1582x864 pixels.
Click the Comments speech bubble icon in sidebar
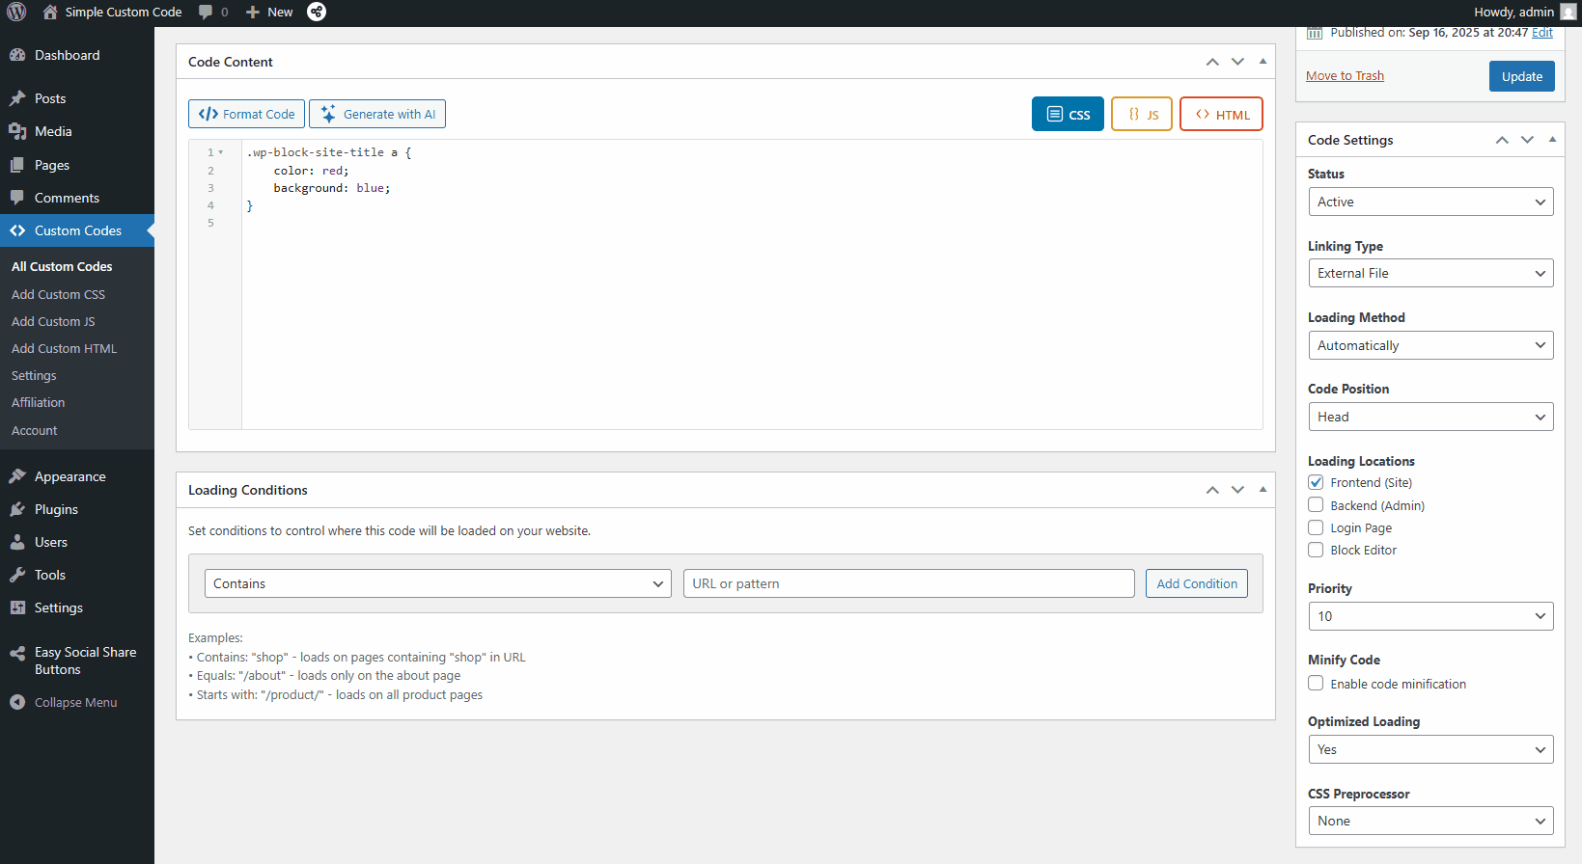click(17, 198)
